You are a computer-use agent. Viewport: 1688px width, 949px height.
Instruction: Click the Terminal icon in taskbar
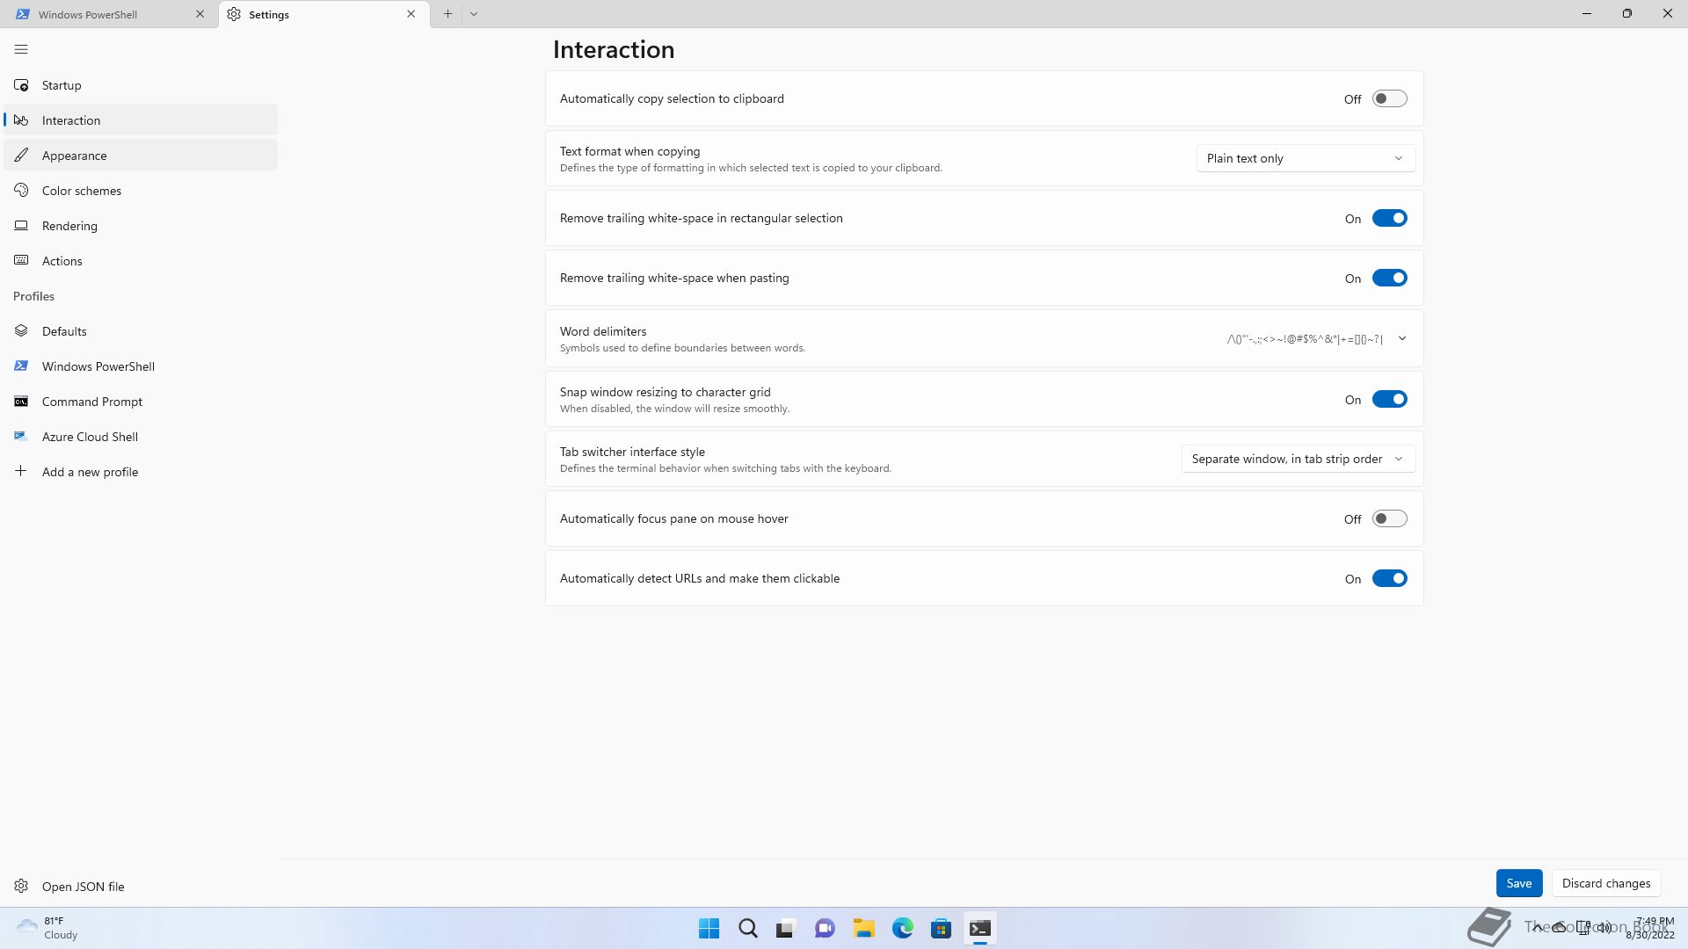979,929
